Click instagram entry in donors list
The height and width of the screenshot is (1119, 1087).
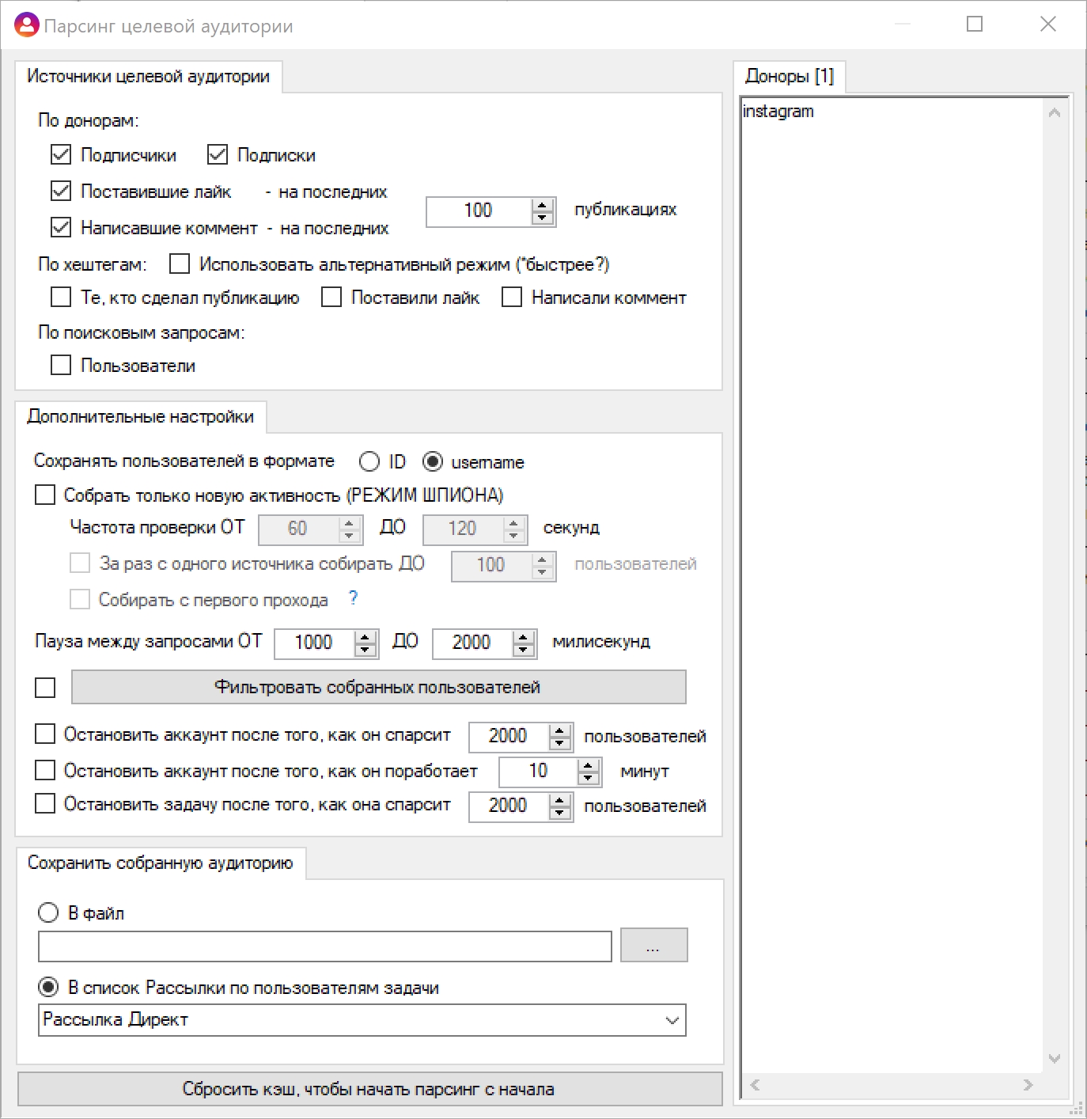coord(778,111)
